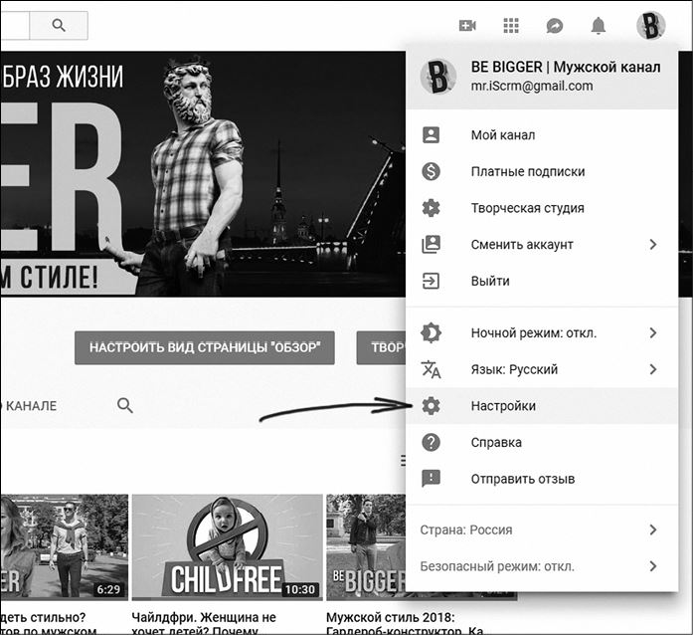Open the YouTube apps grid icon

click(x=511, y=26)
